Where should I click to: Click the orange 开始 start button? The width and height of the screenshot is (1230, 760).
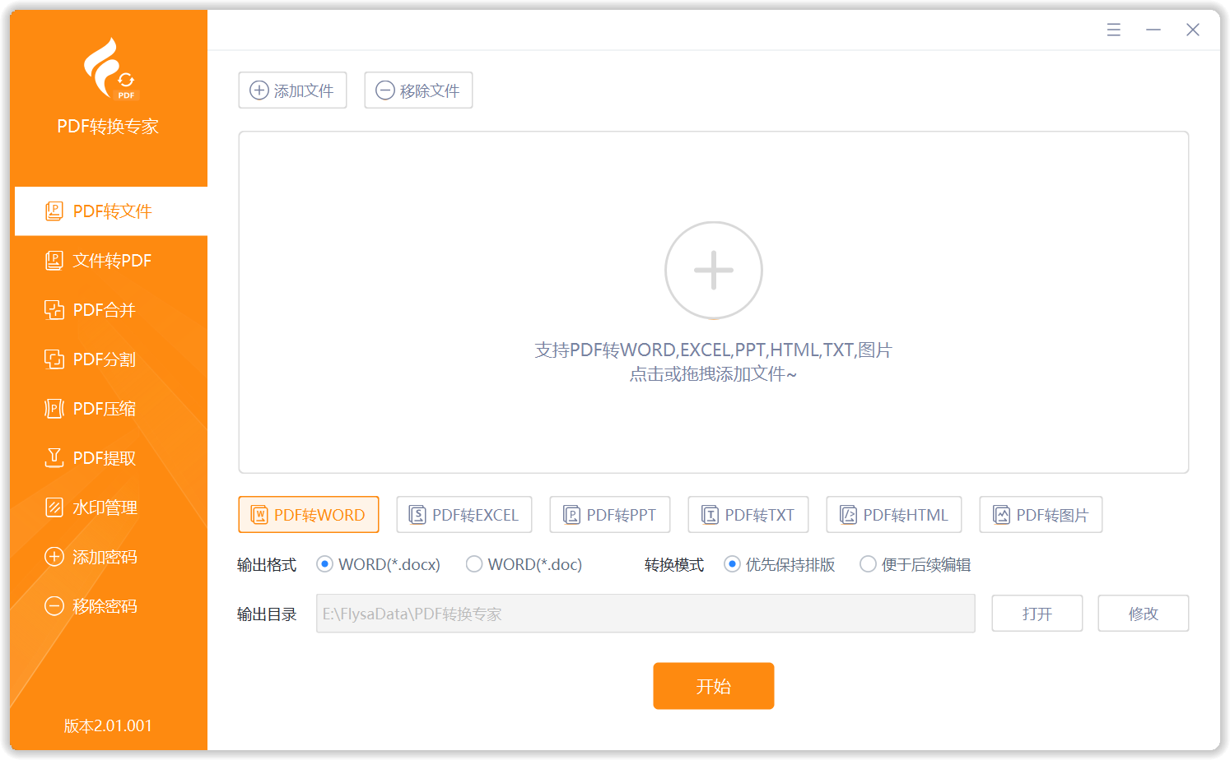(x=714, y=686)
